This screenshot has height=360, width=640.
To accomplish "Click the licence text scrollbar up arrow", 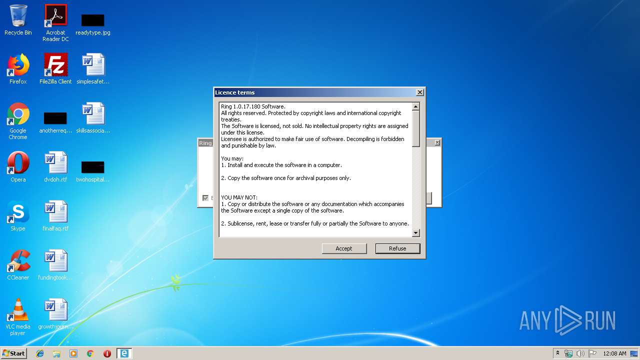I will click(x=416, y=106).
